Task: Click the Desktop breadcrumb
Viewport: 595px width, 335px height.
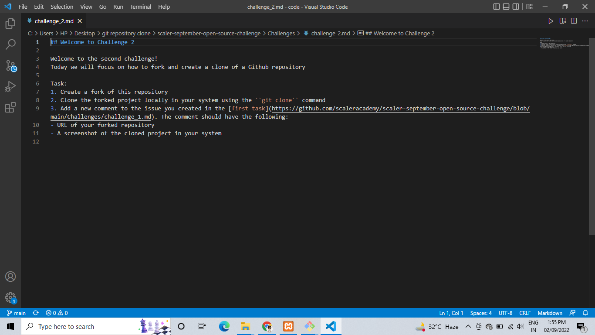Action: [85, 33]
